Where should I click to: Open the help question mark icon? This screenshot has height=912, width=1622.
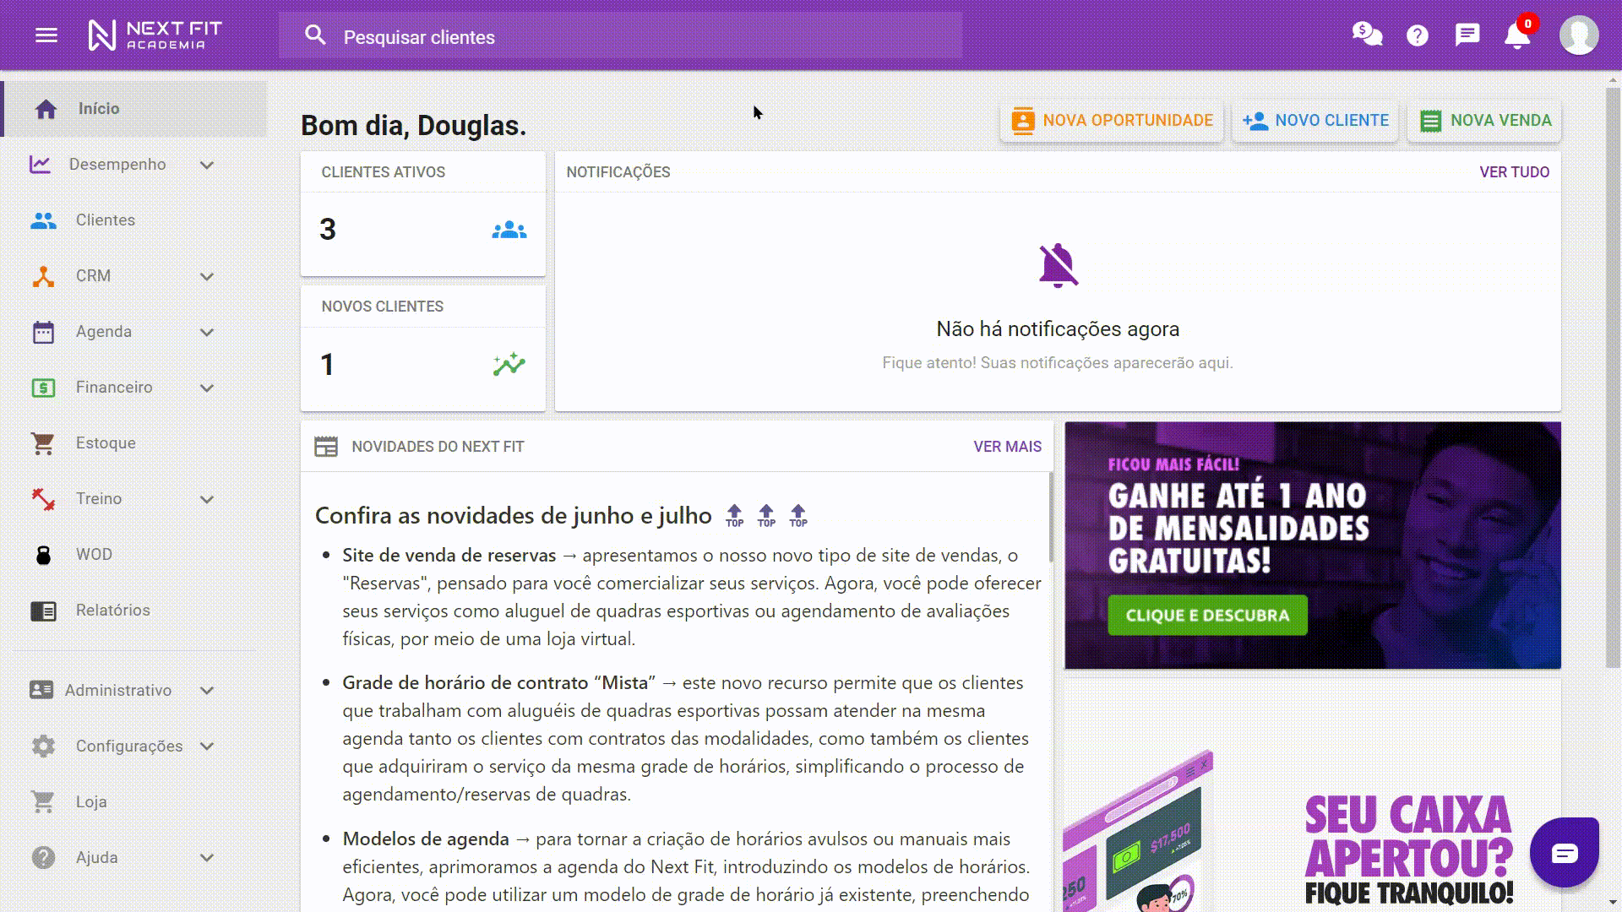[1417, 35]
